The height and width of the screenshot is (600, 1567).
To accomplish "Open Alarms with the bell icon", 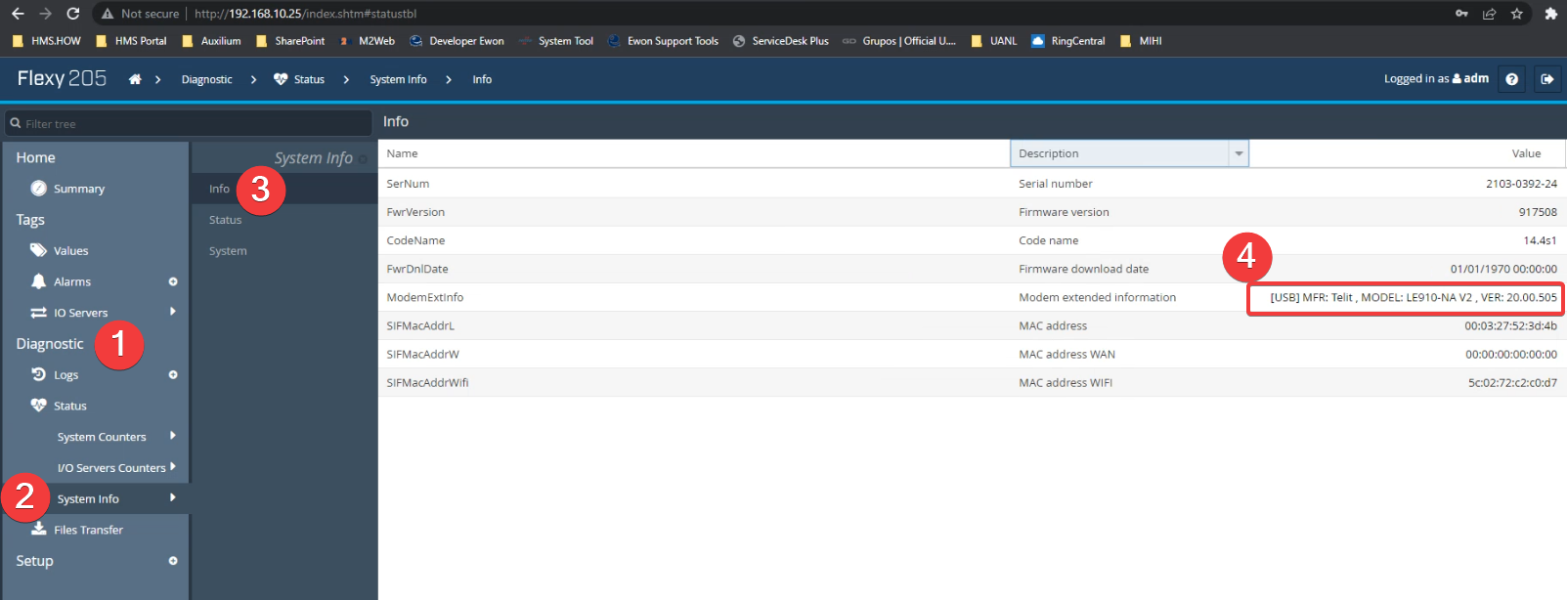I will (71, 281).
